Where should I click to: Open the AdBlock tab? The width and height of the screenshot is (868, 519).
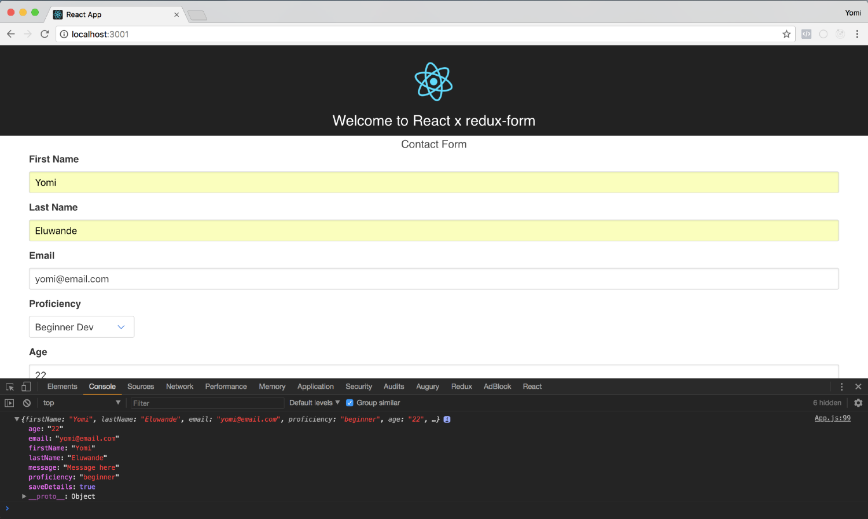(497, 387)
